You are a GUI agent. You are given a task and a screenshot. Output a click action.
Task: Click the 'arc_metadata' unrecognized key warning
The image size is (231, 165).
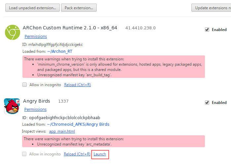(x=74, y=144)
